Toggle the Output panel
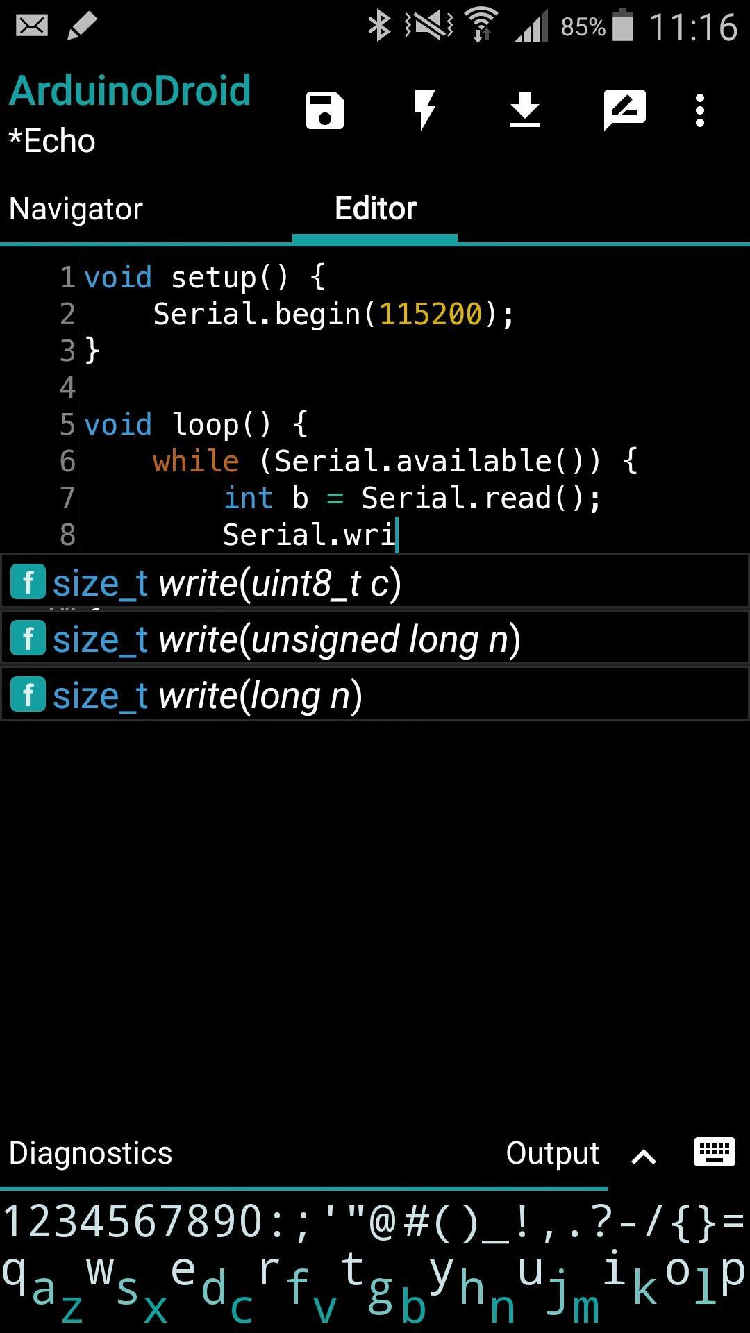Viewport: 750px width, 1333px height. [x=552, y=1151]
